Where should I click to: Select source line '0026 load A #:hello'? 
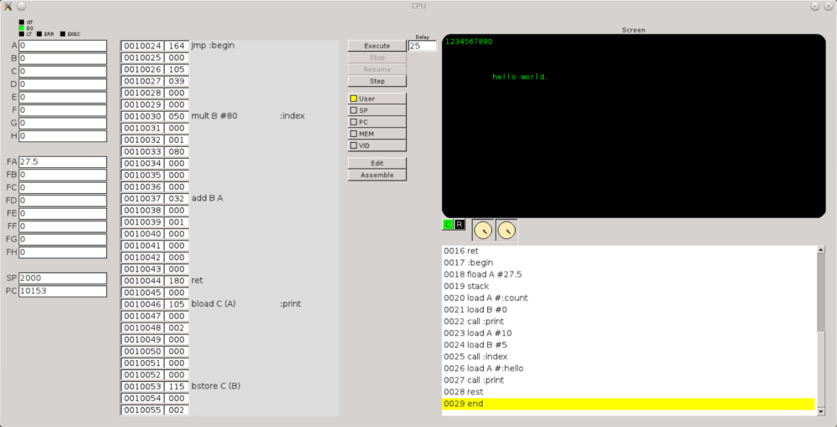click(x=629, y=369)
